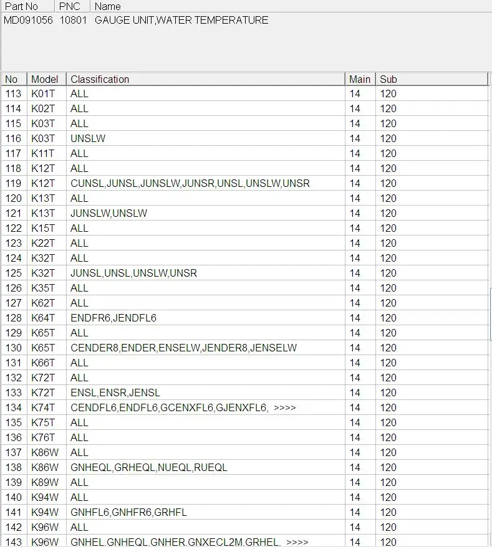Select row 122 model K15T
Screen dimensions: 492x547
pyautogui.click(x=43, y=229)
